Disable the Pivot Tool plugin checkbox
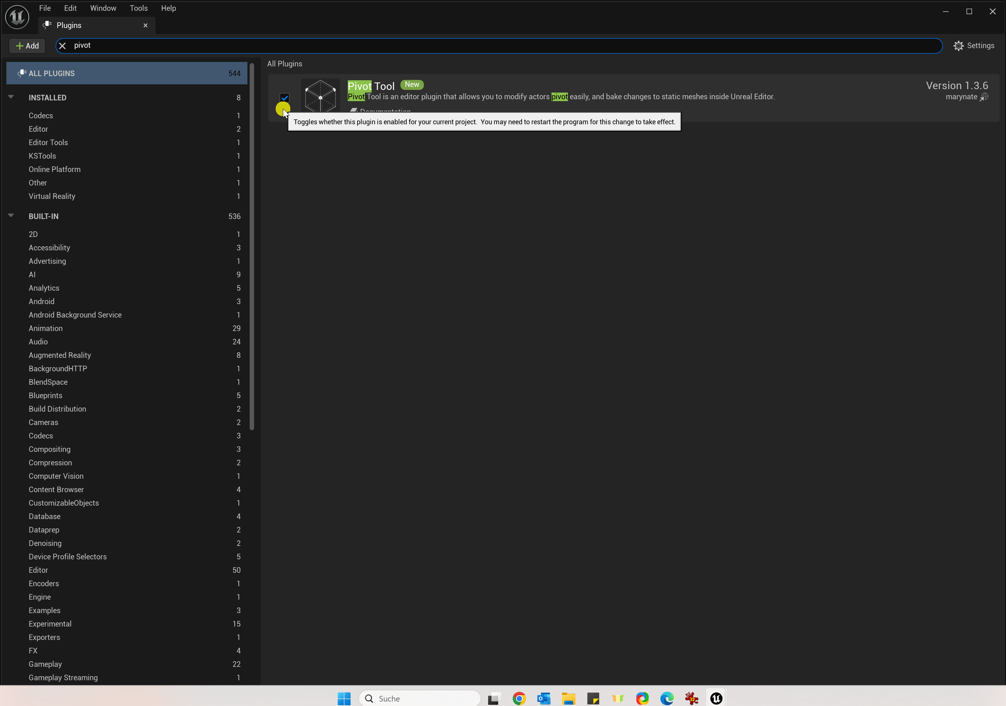This screenshot has width=1006, height=706. click(284, 97)
